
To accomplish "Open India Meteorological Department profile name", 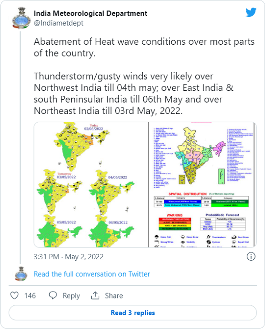I will click(90, 13).
